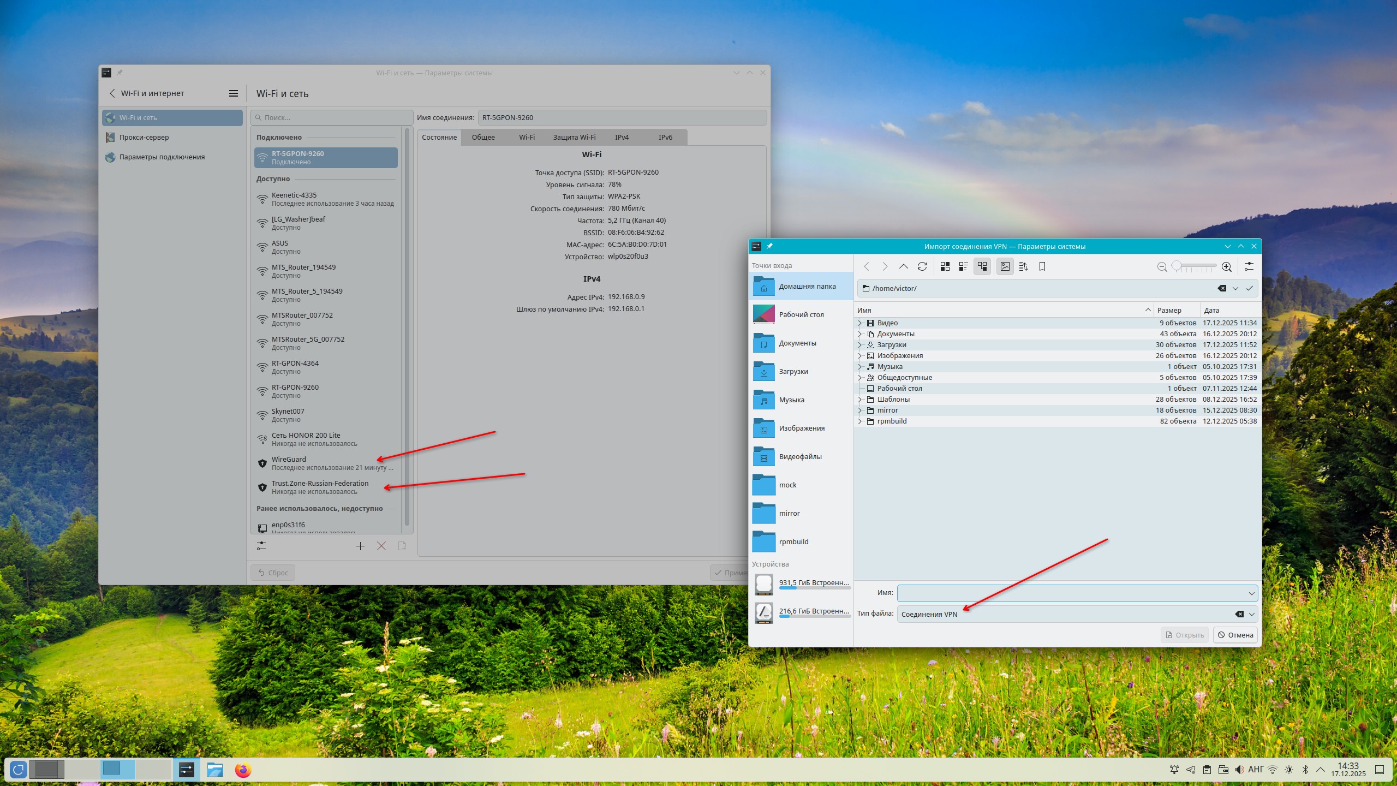1397x786 pixels.
Task: Click the sorting options icon
Action: 1024,266
